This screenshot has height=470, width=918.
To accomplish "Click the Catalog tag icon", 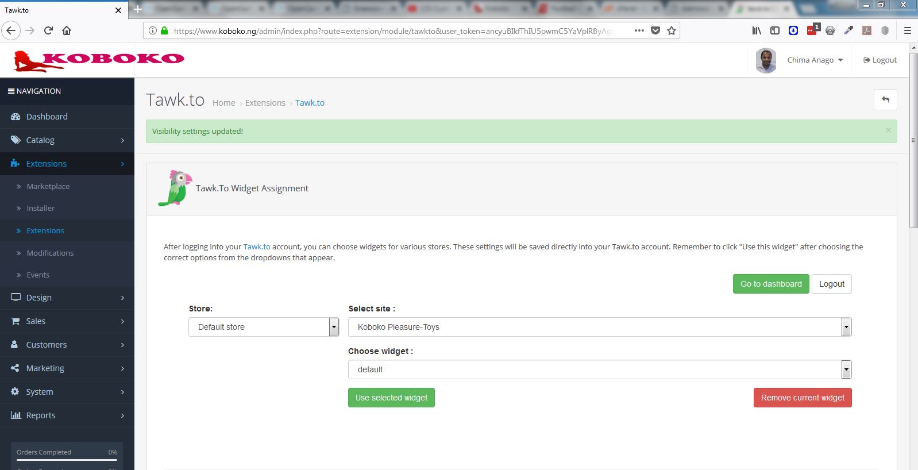I will coord(16,140).
